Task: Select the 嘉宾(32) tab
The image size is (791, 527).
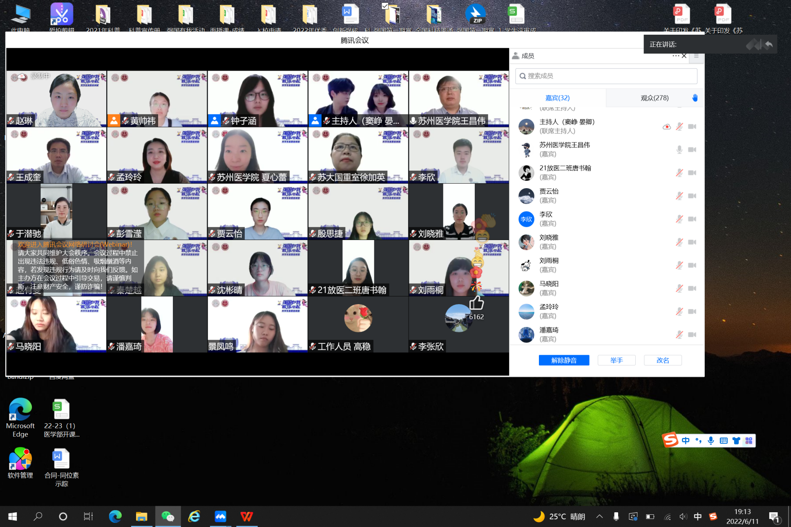Action: point(557,98)
